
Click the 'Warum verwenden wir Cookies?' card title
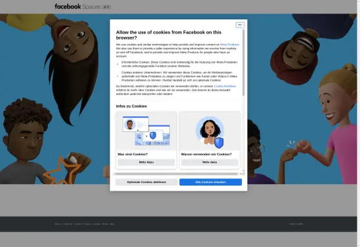206,155
